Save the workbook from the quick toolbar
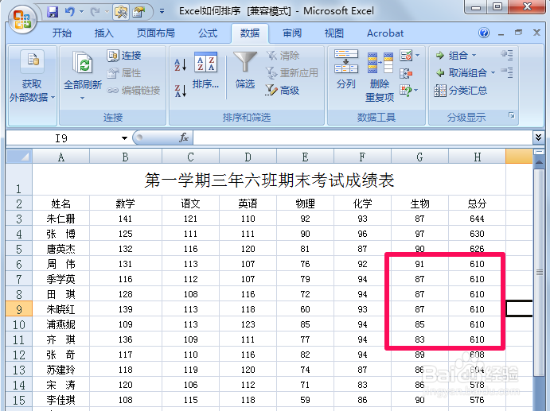The width and height of the screenshot is (550, 411). [53, 12]
